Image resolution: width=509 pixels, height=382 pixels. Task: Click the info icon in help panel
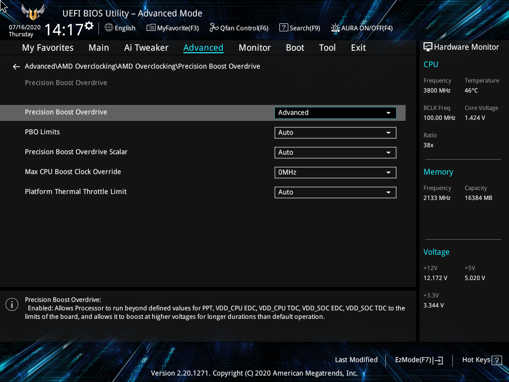pyautogui.click(x=12, y=304)
